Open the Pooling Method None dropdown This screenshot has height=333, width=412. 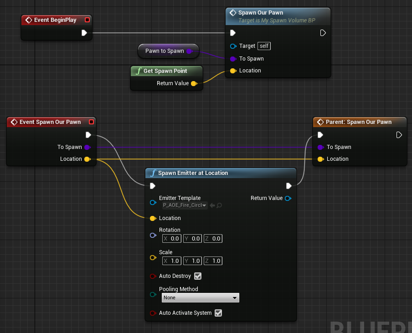[x=201, y=298]
